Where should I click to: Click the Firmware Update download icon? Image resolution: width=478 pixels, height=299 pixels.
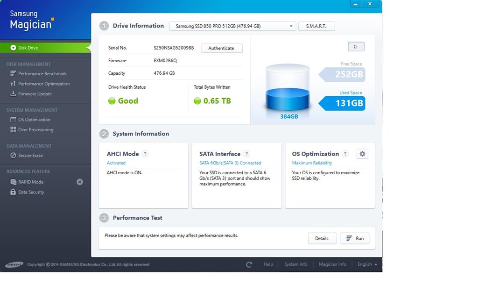(13, 93)
